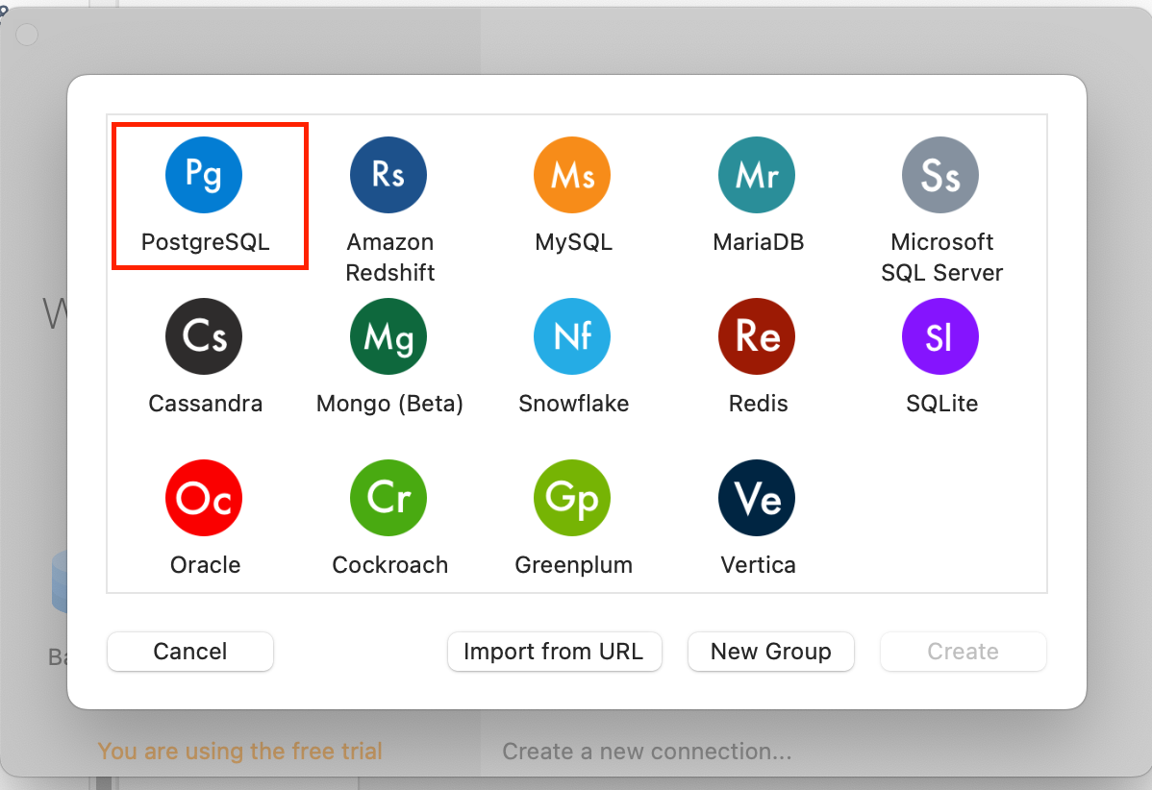Click 'You are using the free trial' notice

click(x=239, y=752)
